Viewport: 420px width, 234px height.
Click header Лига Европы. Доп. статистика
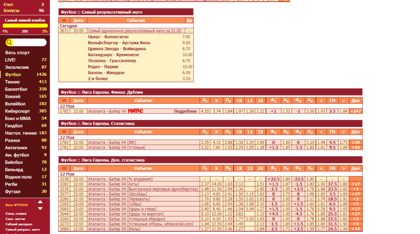210,160
